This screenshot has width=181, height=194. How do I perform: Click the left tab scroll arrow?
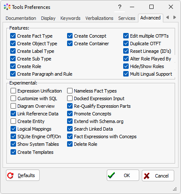tap(167, 17)
